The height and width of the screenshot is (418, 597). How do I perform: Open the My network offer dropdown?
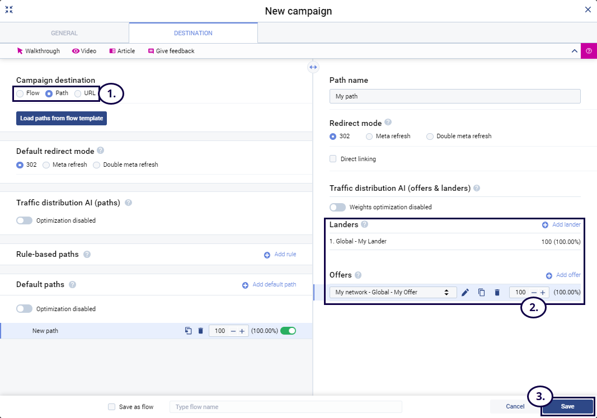click(x=393, y=292)
